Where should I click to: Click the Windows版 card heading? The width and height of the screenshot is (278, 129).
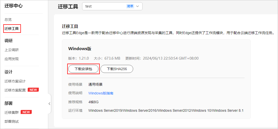[80, 49]
